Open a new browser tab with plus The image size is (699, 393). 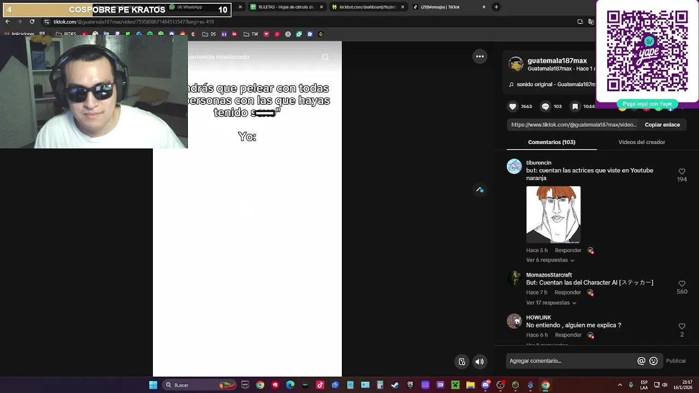point(496,7)
